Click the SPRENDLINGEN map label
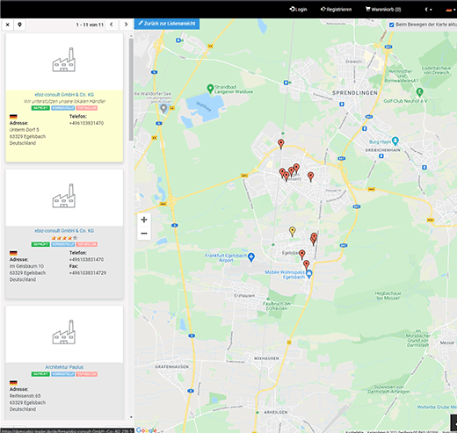The height and width of the screenshot is (433, 457). point(355,93)
